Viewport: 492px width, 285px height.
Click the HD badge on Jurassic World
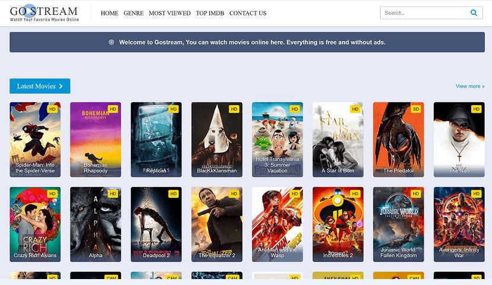click(416, 194)
